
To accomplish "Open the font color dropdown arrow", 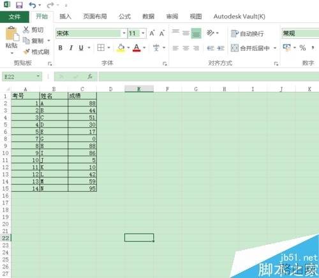I will 144,48.
